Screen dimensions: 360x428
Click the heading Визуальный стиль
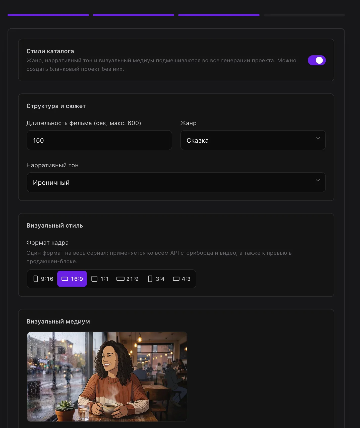[55, 226]
